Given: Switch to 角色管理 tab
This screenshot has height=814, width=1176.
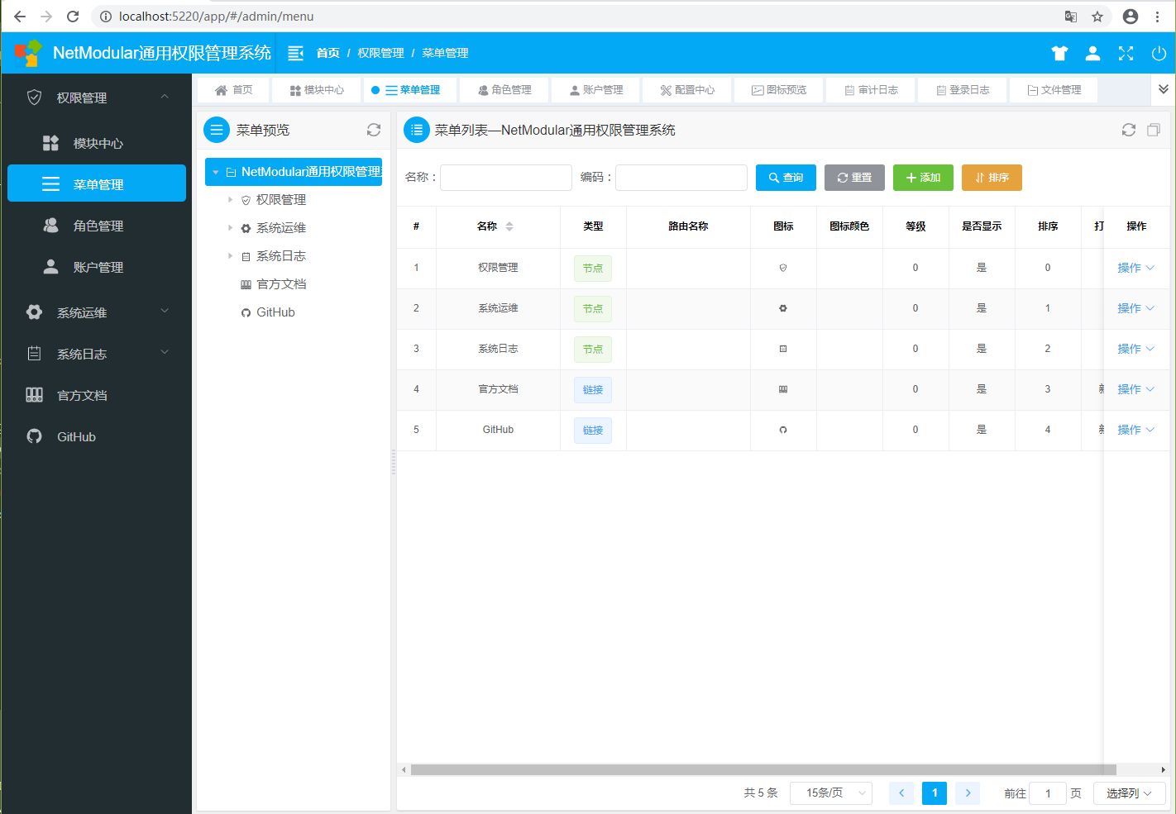Looking at the screenshot, I should [x=504, y=89].
